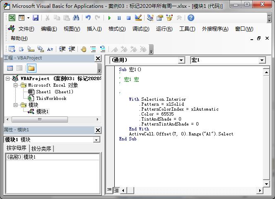Image resolution: width=275 pixels, height=199 pixels.
Task: Click the code window scroll down arrow
Action: pyautogui.click(x=266, y=184)
